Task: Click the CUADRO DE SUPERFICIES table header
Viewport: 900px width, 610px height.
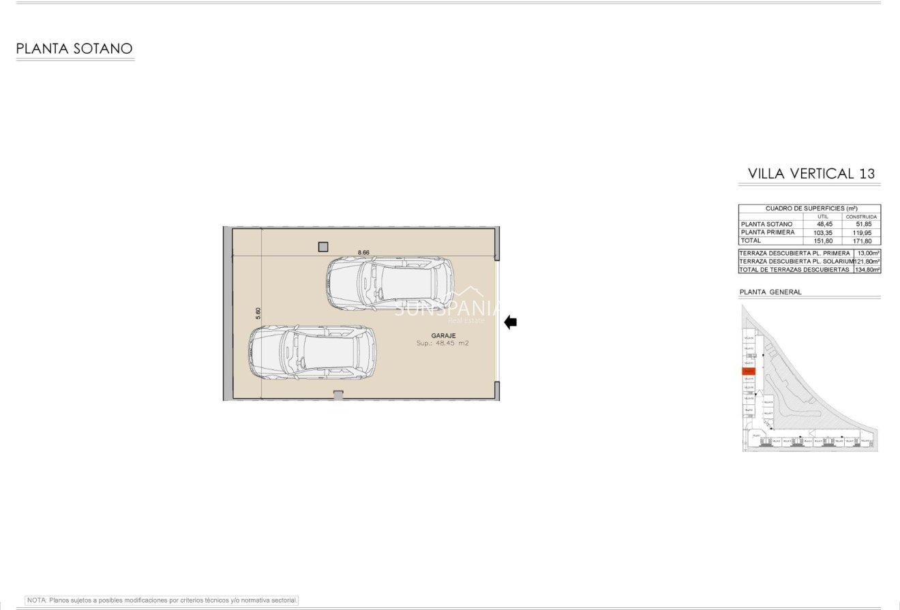Action: click(811, 208)
